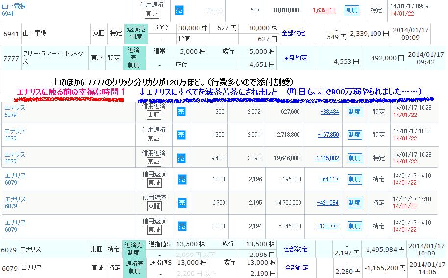The height and width of the screenshot is (278, 448).
Task: Click 売 badge in the 6,700-share エナリス row
Action: [182, 203]
